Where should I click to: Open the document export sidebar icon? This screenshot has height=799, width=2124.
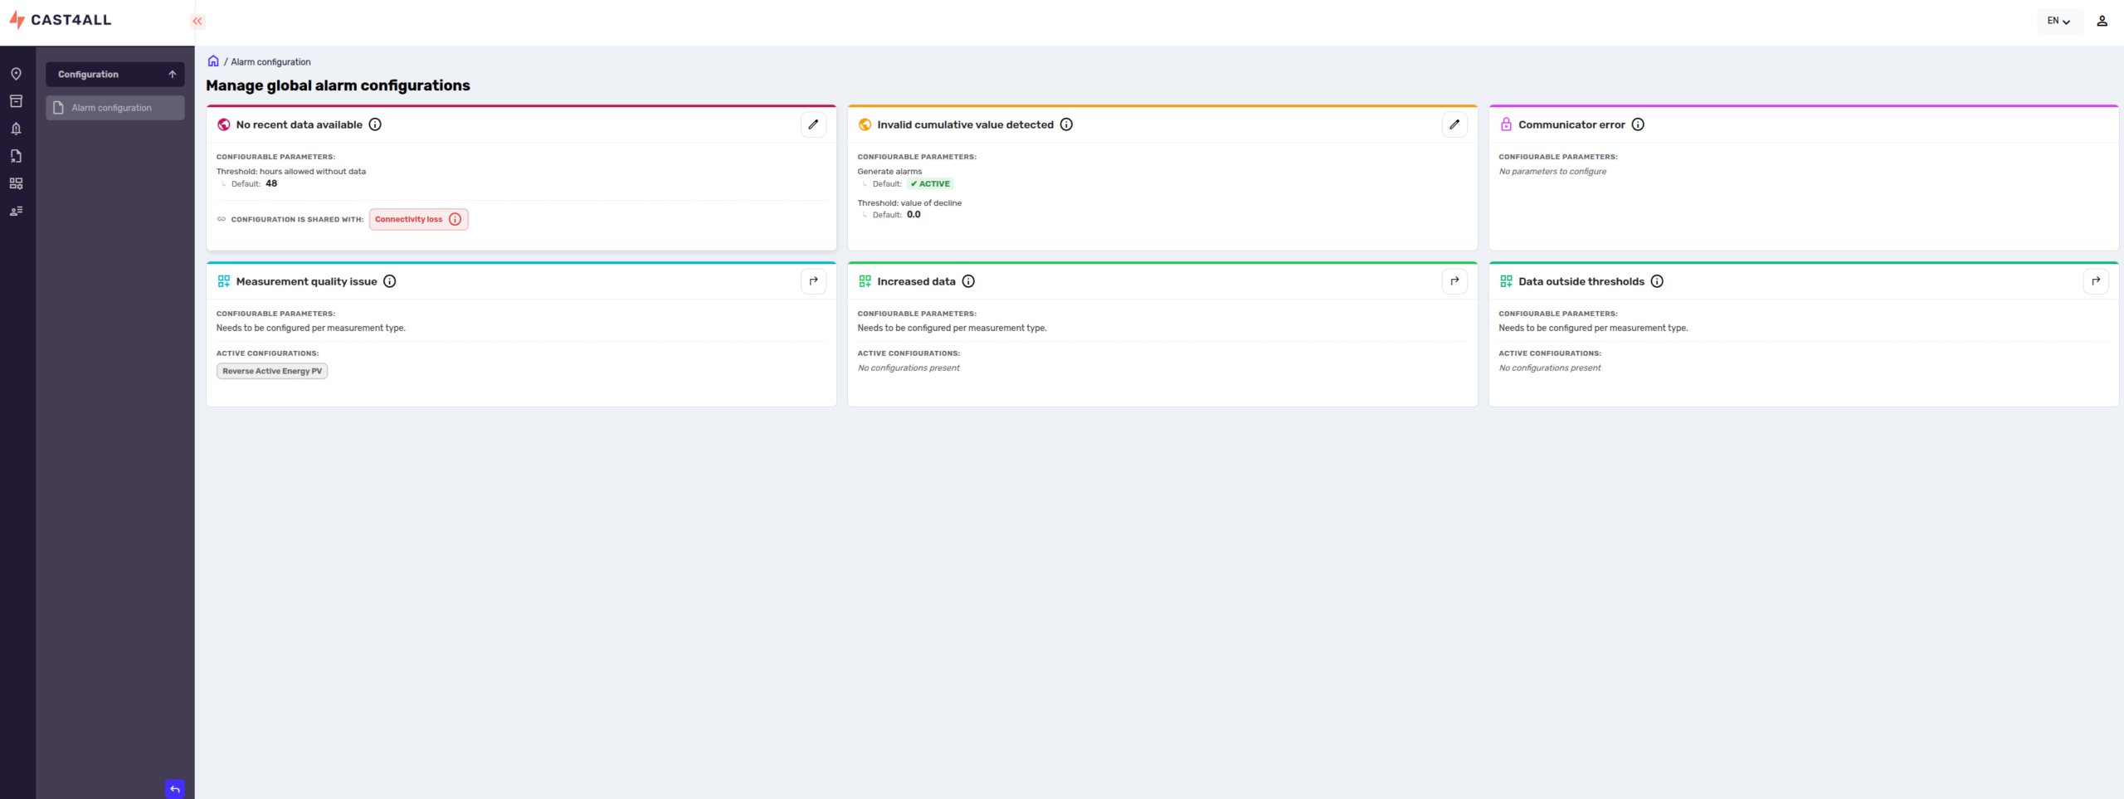[16, 156]
